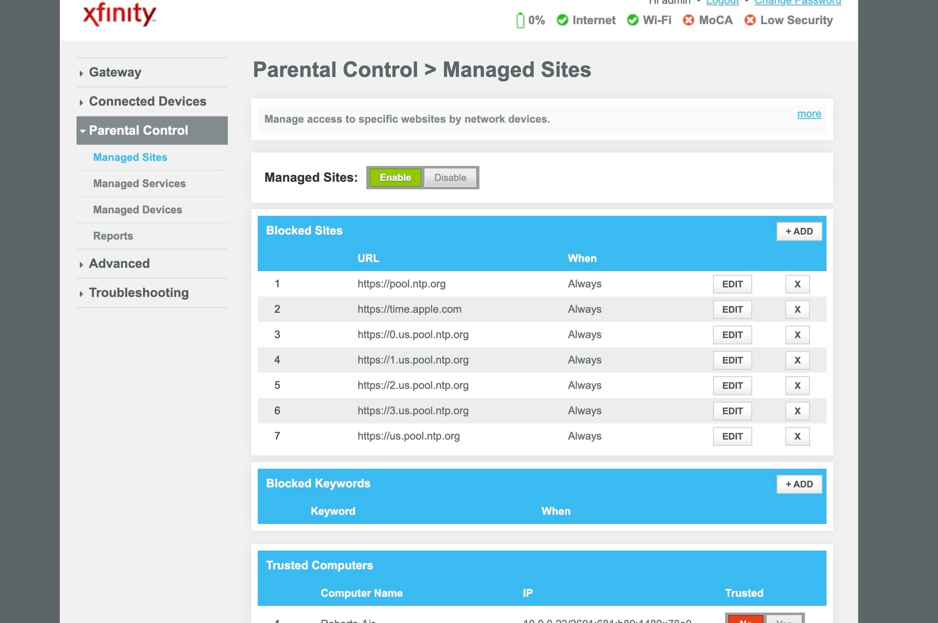This screenshot has width=938, height=623.
Task: Edit blocked site https://1.us.pool.ntp.org
Action: [732, 360]
